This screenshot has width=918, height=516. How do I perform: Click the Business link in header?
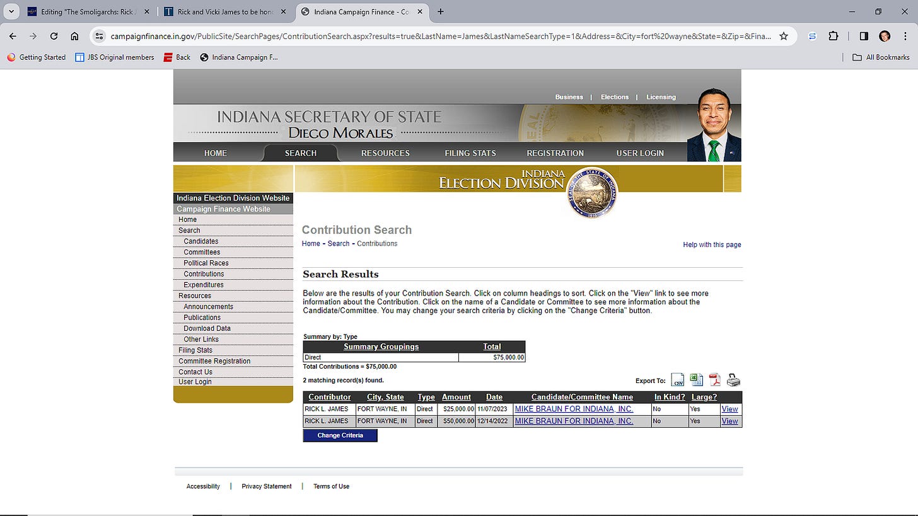[569, 97]
